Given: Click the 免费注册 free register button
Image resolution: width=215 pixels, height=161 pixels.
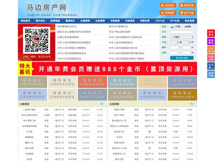Looking at the screenshot, I should pyautogui.click(x=187, y=5).
